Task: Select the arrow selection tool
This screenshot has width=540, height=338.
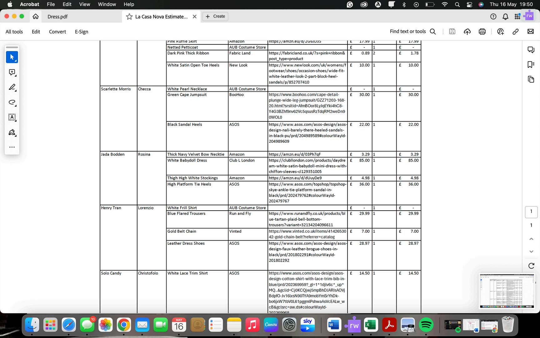Action: (x=12, y=57)
